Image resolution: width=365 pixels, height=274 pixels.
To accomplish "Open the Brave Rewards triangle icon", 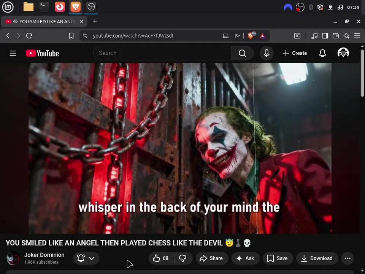I will 263,36.
